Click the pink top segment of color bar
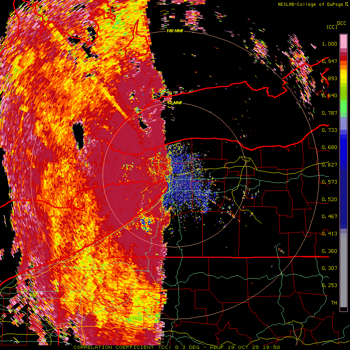 (x=343, y=42)
